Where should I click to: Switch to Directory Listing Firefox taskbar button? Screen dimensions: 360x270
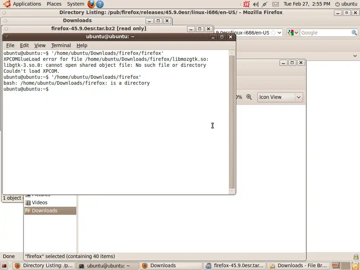pyautogui.click(x=44, y=266)
